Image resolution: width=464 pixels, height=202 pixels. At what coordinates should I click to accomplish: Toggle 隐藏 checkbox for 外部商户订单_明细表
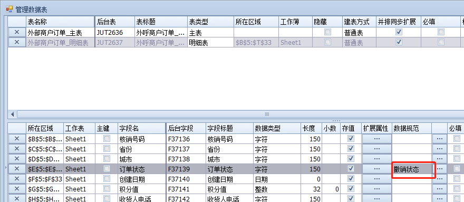click(327, 42)
